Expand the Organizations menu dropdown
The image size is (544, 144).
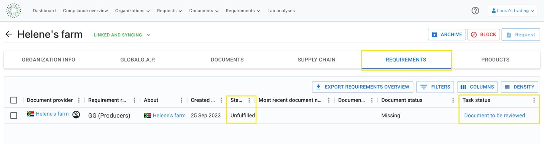[132, 11]
